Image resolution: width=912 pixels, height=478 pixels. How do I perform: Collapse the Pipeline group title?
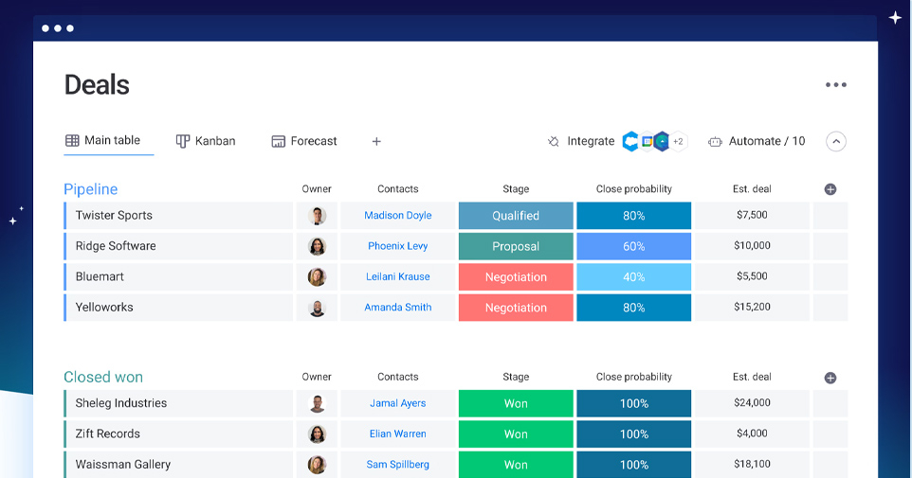coord(91,189)
